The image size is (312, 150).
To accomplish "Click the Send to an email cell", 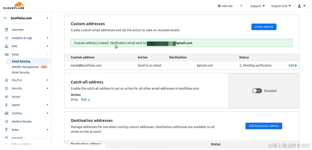I will (150, 65).
